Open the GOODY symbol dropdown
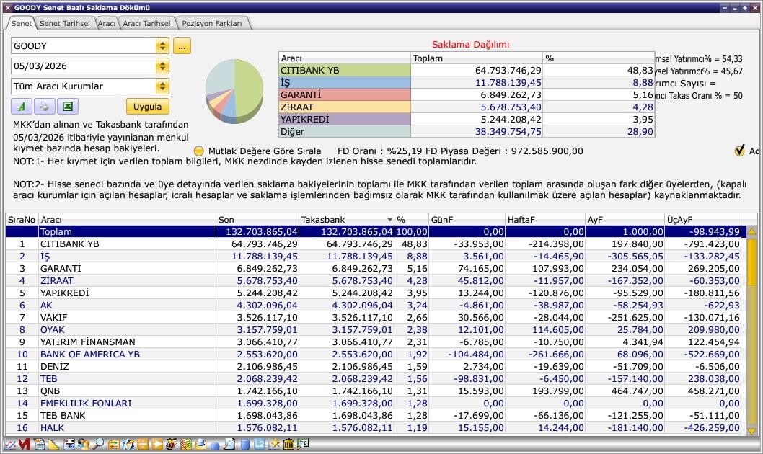The height and width of the screenshot is (454, 763). pos(162,46)
